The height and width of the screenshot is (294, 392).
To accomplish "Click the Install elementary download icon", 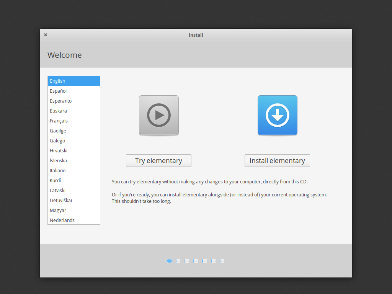I will tap(277, 115).
